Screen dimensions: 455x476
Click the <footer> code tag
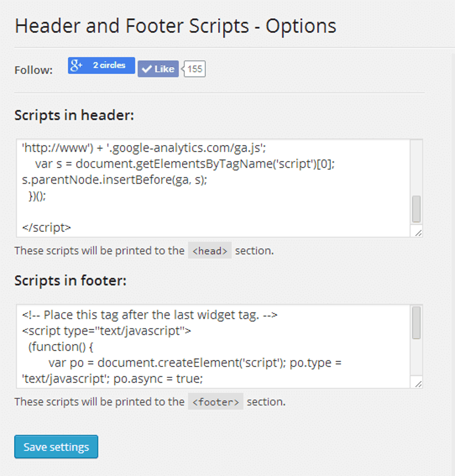[x=215, y=401]
